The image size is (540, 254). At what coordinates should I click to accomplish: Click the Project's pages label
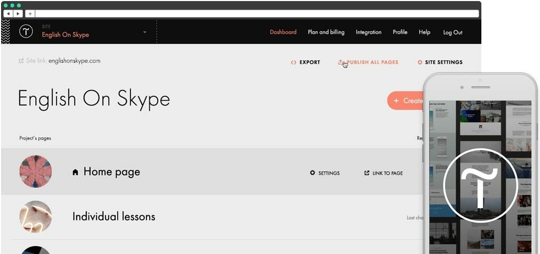coord(35,138)
